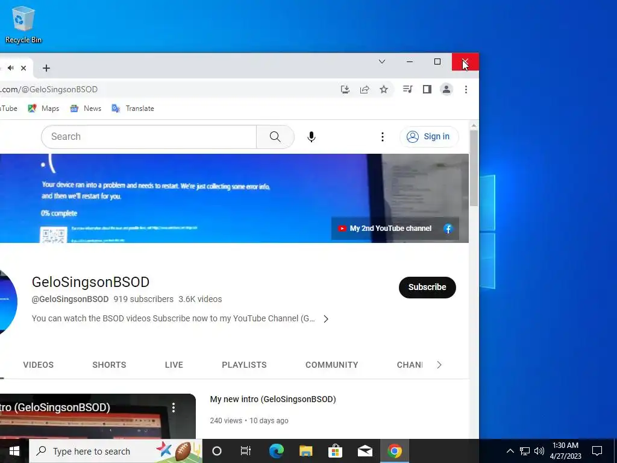617x463 pixels.
Task: Click the 3.6K videos count
Action: [200, 299]
